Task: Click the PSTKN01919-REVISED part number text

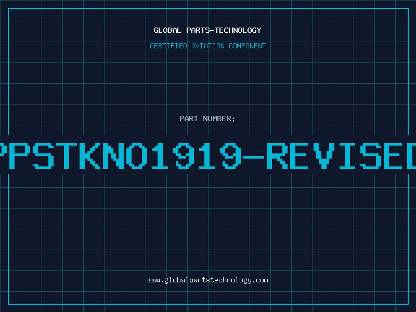Action: coord(208,156)
